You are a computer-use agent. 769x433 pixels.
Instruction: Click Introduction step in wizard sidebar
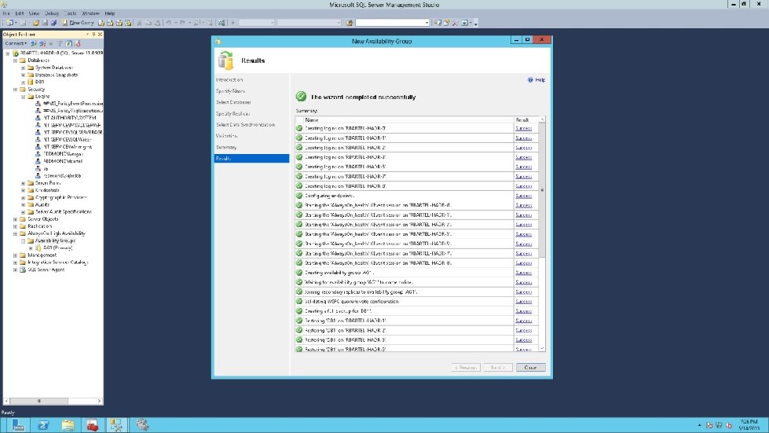229,80
